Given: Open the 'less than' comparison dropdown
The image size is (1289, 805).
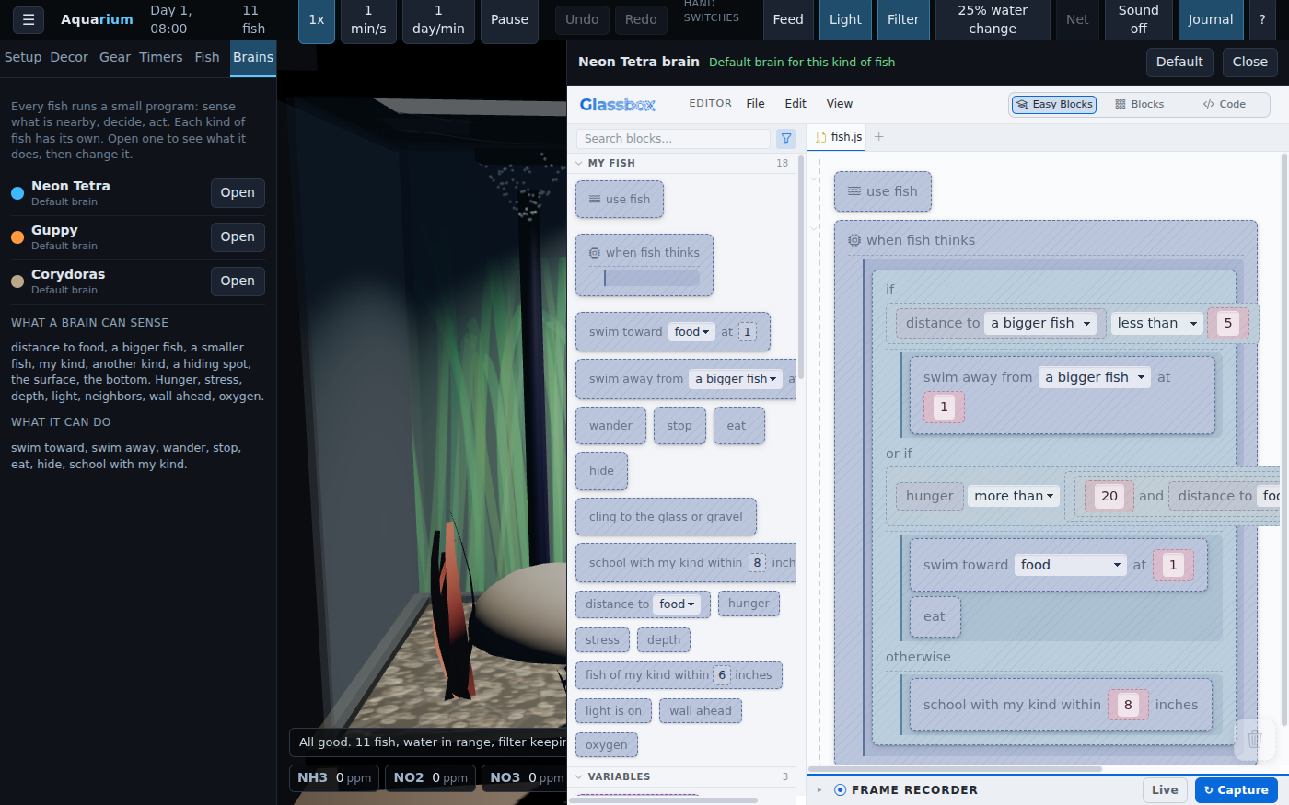Looking at the screenshot, I should pyautogui.click(x=1156, y=323).
